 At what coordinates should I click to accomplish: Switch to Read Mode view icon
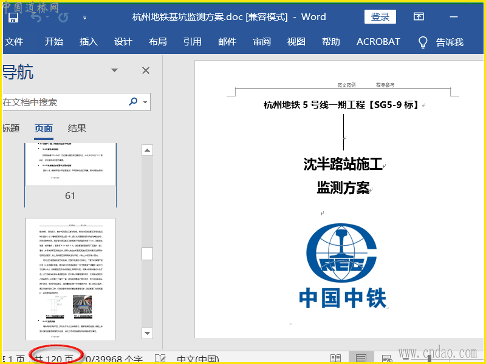(x=336, y=359)
